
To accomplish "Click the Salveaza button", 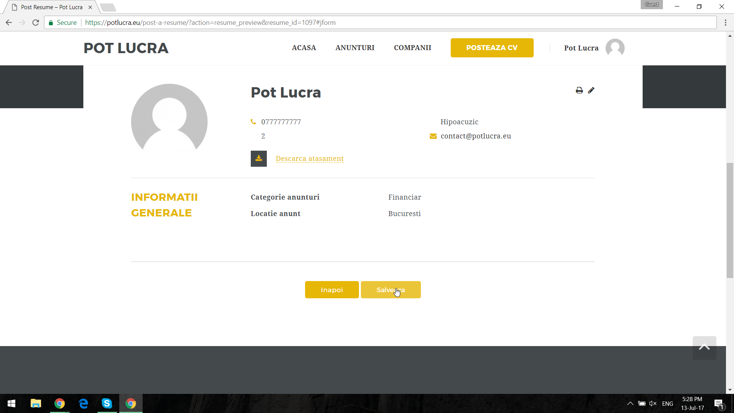I will pos(391,290).
